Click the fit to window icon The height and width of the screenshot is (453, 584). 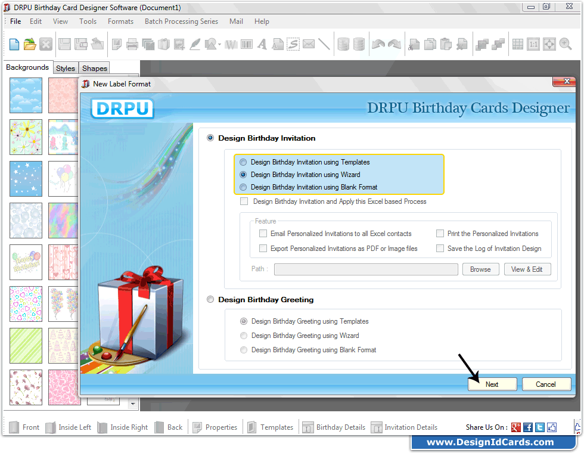[x=549, y=44]
